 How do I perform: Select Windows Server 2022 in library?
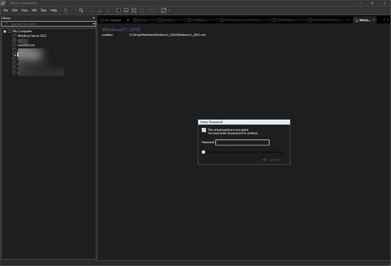coord(32,36)
